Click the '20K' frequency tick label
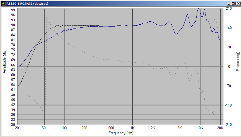The height and width of the screenshot is (137, 242). coord(220,128)
